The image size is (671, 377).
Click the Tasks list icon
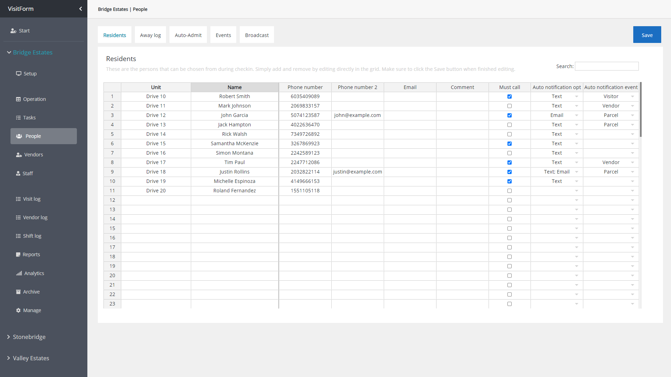(18, 118)
